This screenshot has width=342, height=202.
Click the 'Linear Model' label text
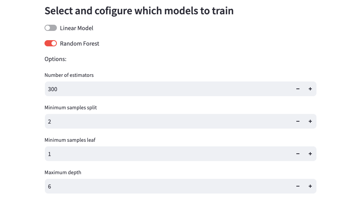(77, 28)
